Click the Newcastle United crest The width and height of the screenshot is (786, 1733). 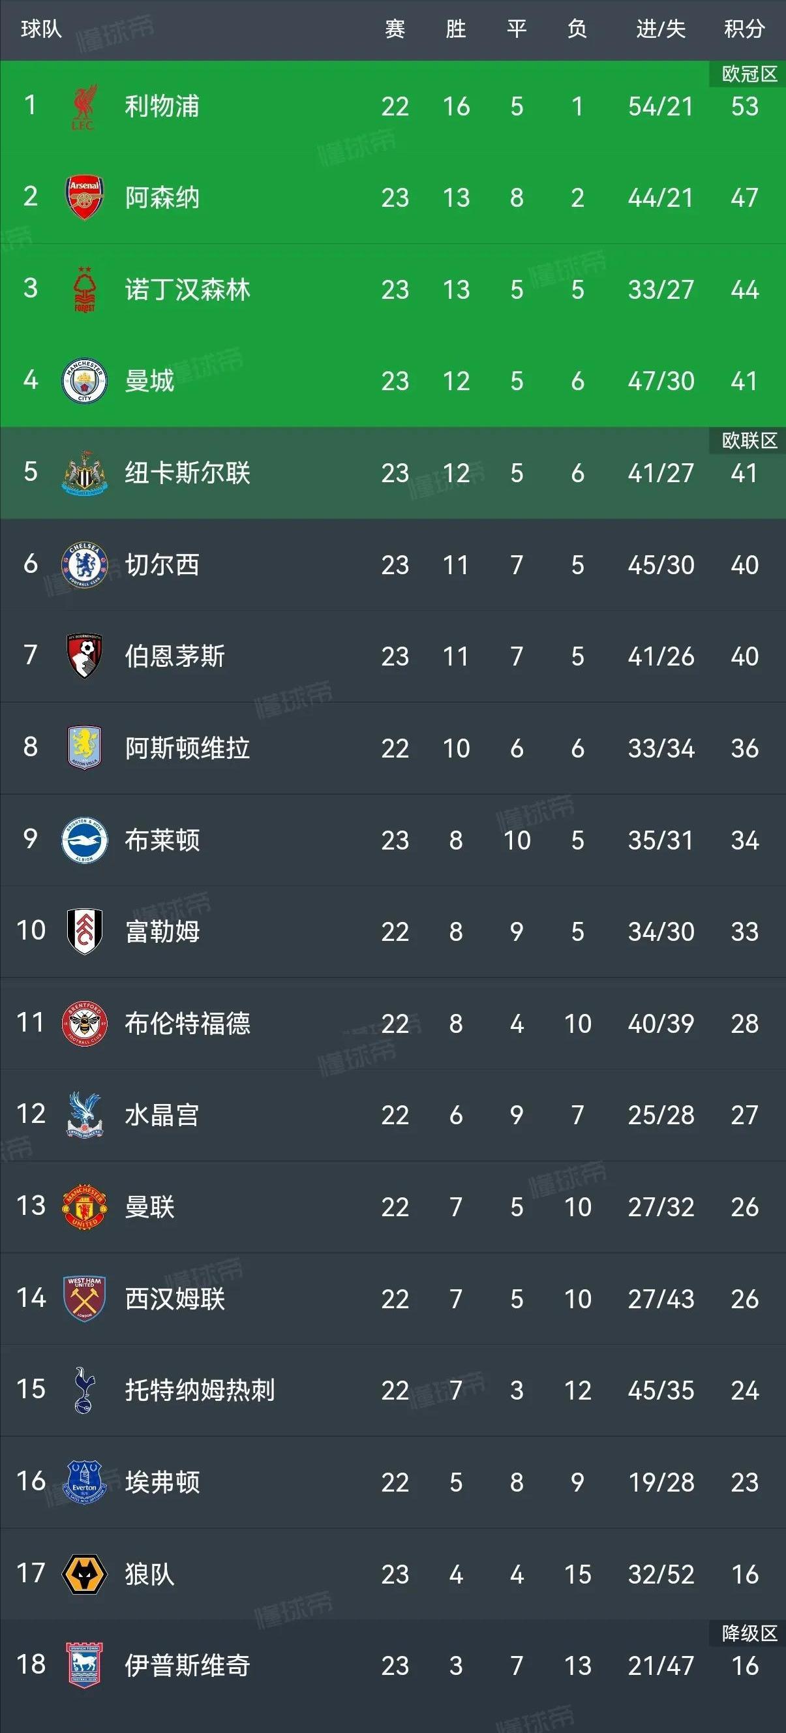pos(84,473)
